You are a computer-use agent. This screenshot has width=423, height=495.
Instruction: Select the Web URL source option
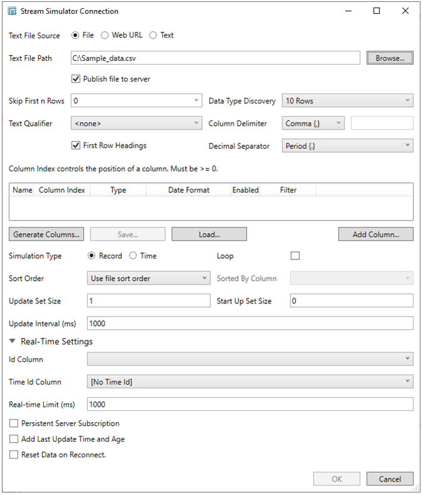pyautogui.click(x=105, y=35)
